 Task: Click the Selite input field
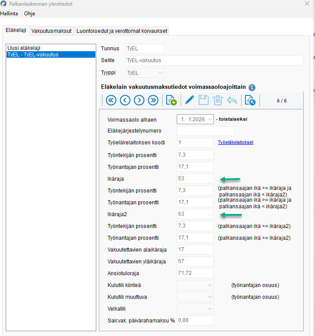[x=214, y=60]
